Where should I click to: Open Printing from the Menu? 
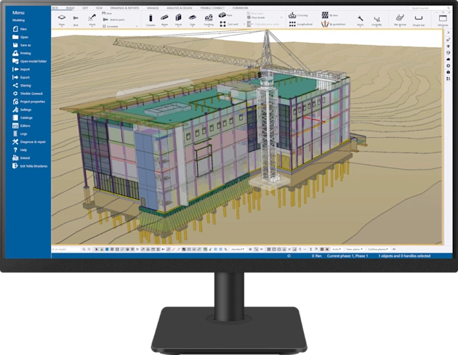point(22,53)
